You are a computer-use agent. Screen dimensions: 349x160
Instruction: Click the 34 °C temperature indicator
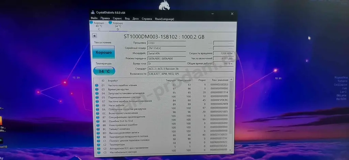[x=104, y=72]
